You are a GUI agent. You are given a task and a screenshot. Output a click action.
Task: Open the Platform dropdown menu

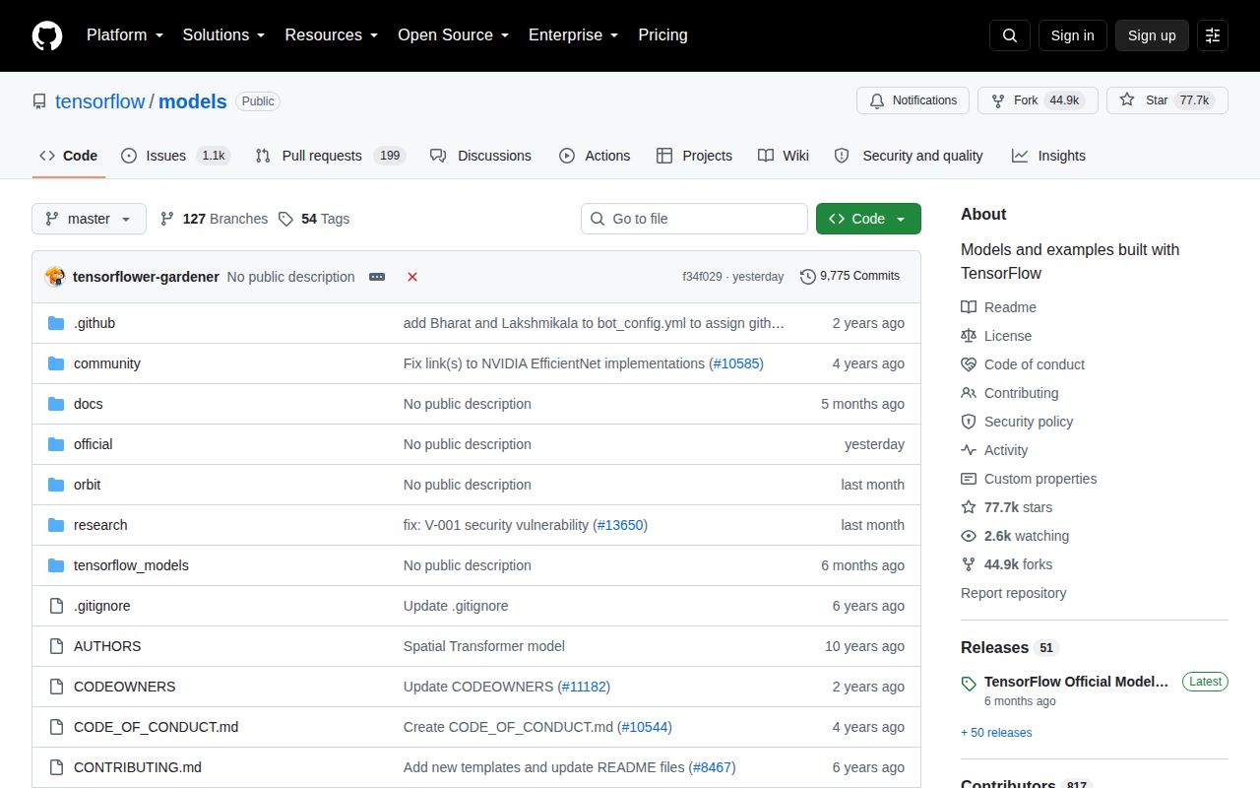point(124,35)
